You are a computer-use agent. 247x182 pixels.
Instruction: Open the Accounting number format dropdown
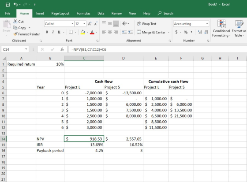point(207,24)
